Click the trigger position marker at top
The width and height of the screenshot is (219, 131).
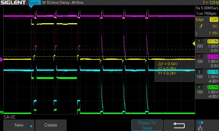[x=31, y=6]
